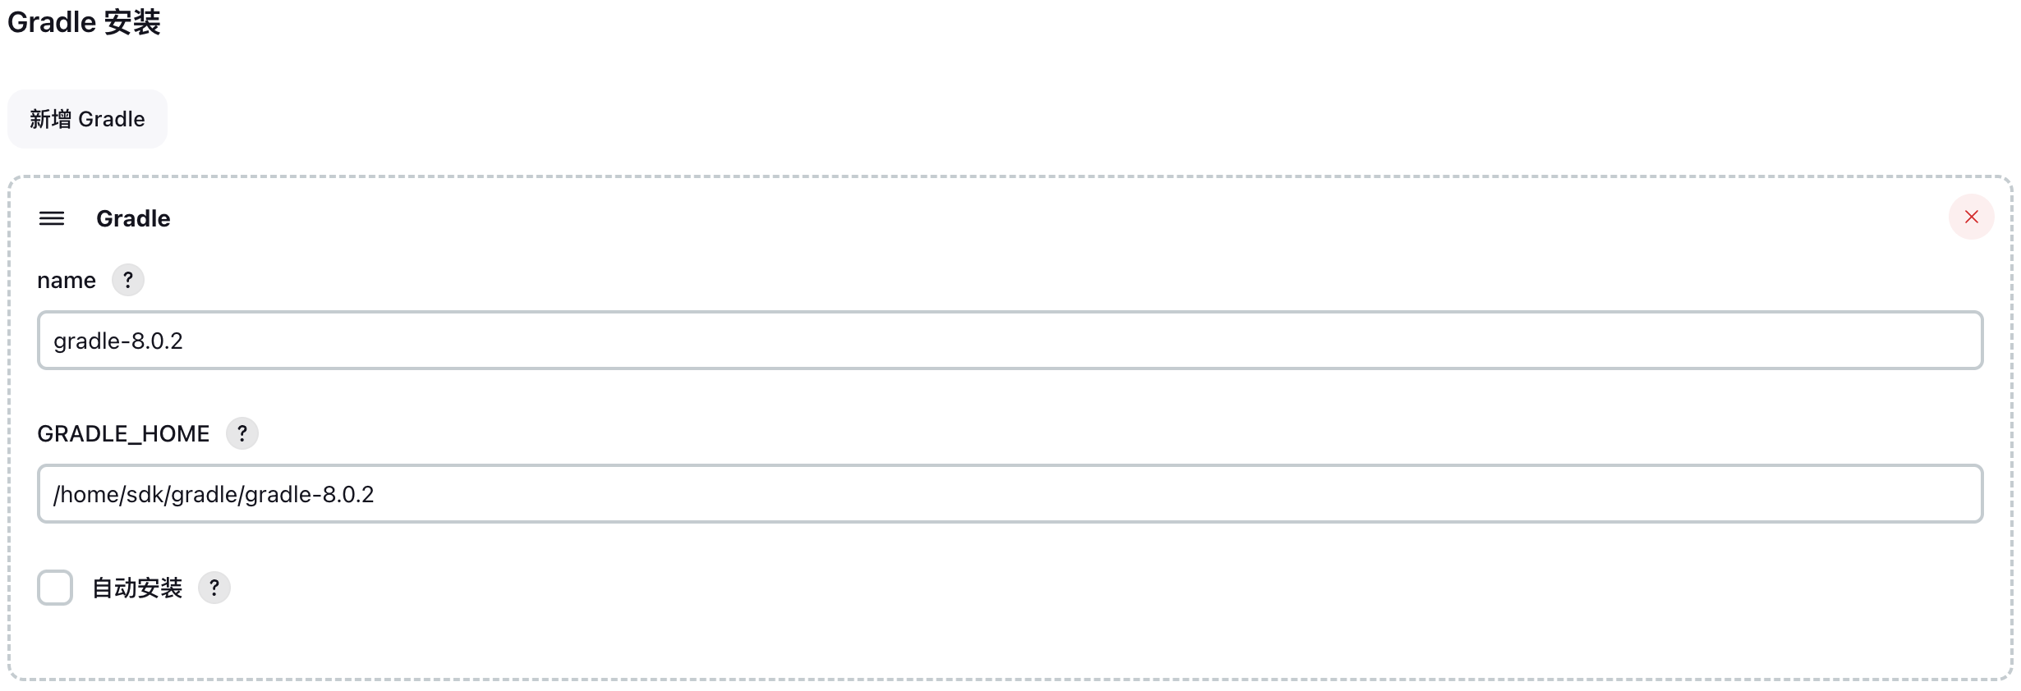The width and height of the screenshot is (2021, 691).
Task: Click the Gradle 安装 page heading
Action: tap(84, 22)
